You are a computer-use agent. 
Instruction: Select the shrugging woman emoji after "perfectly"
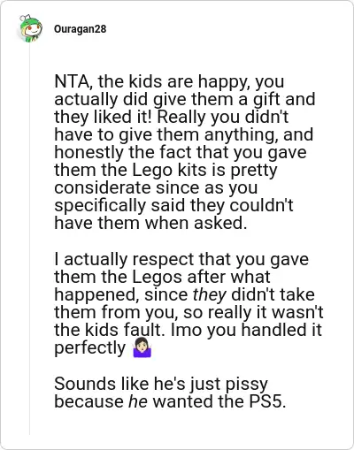142,347
